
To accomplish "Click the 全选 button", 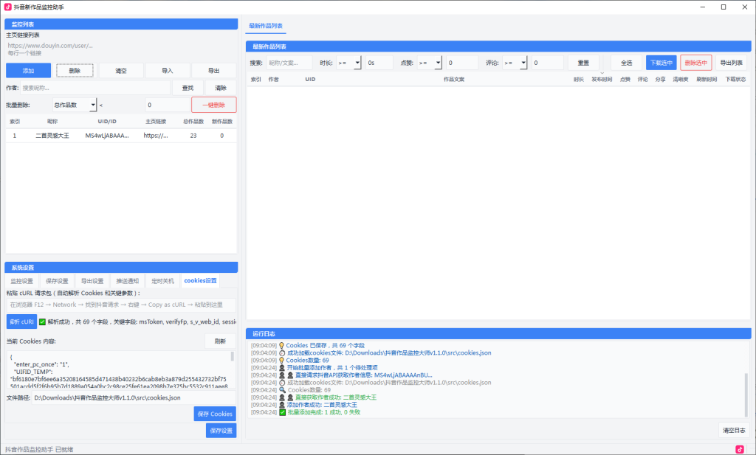I will coord(626,63).
